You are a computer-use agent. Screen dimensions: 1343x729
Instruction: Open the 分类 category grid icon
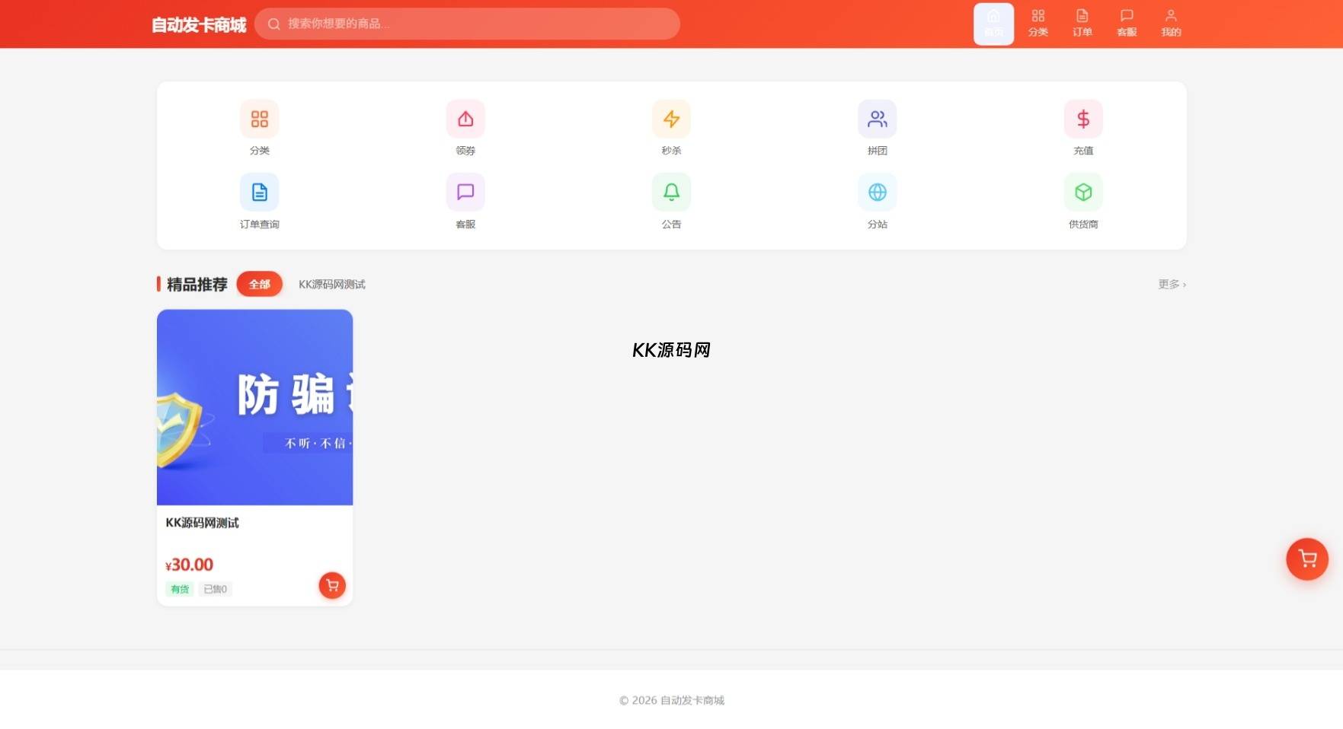[259, 119]
